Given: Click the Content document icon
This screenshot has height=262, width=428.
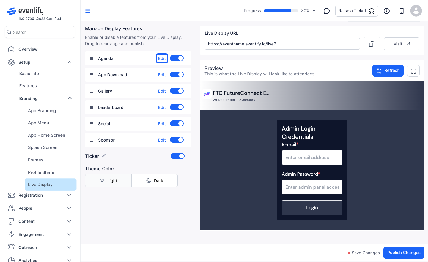Looking at the screenshot, I should 11,221.
